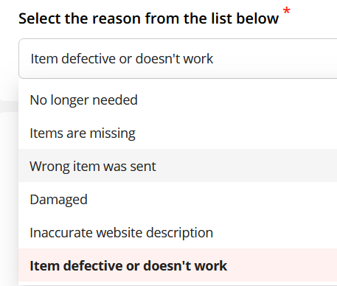Report inaccurate website description as reason
The height and width of the screenshot is (286, 337).
click(x=178, y=233)
